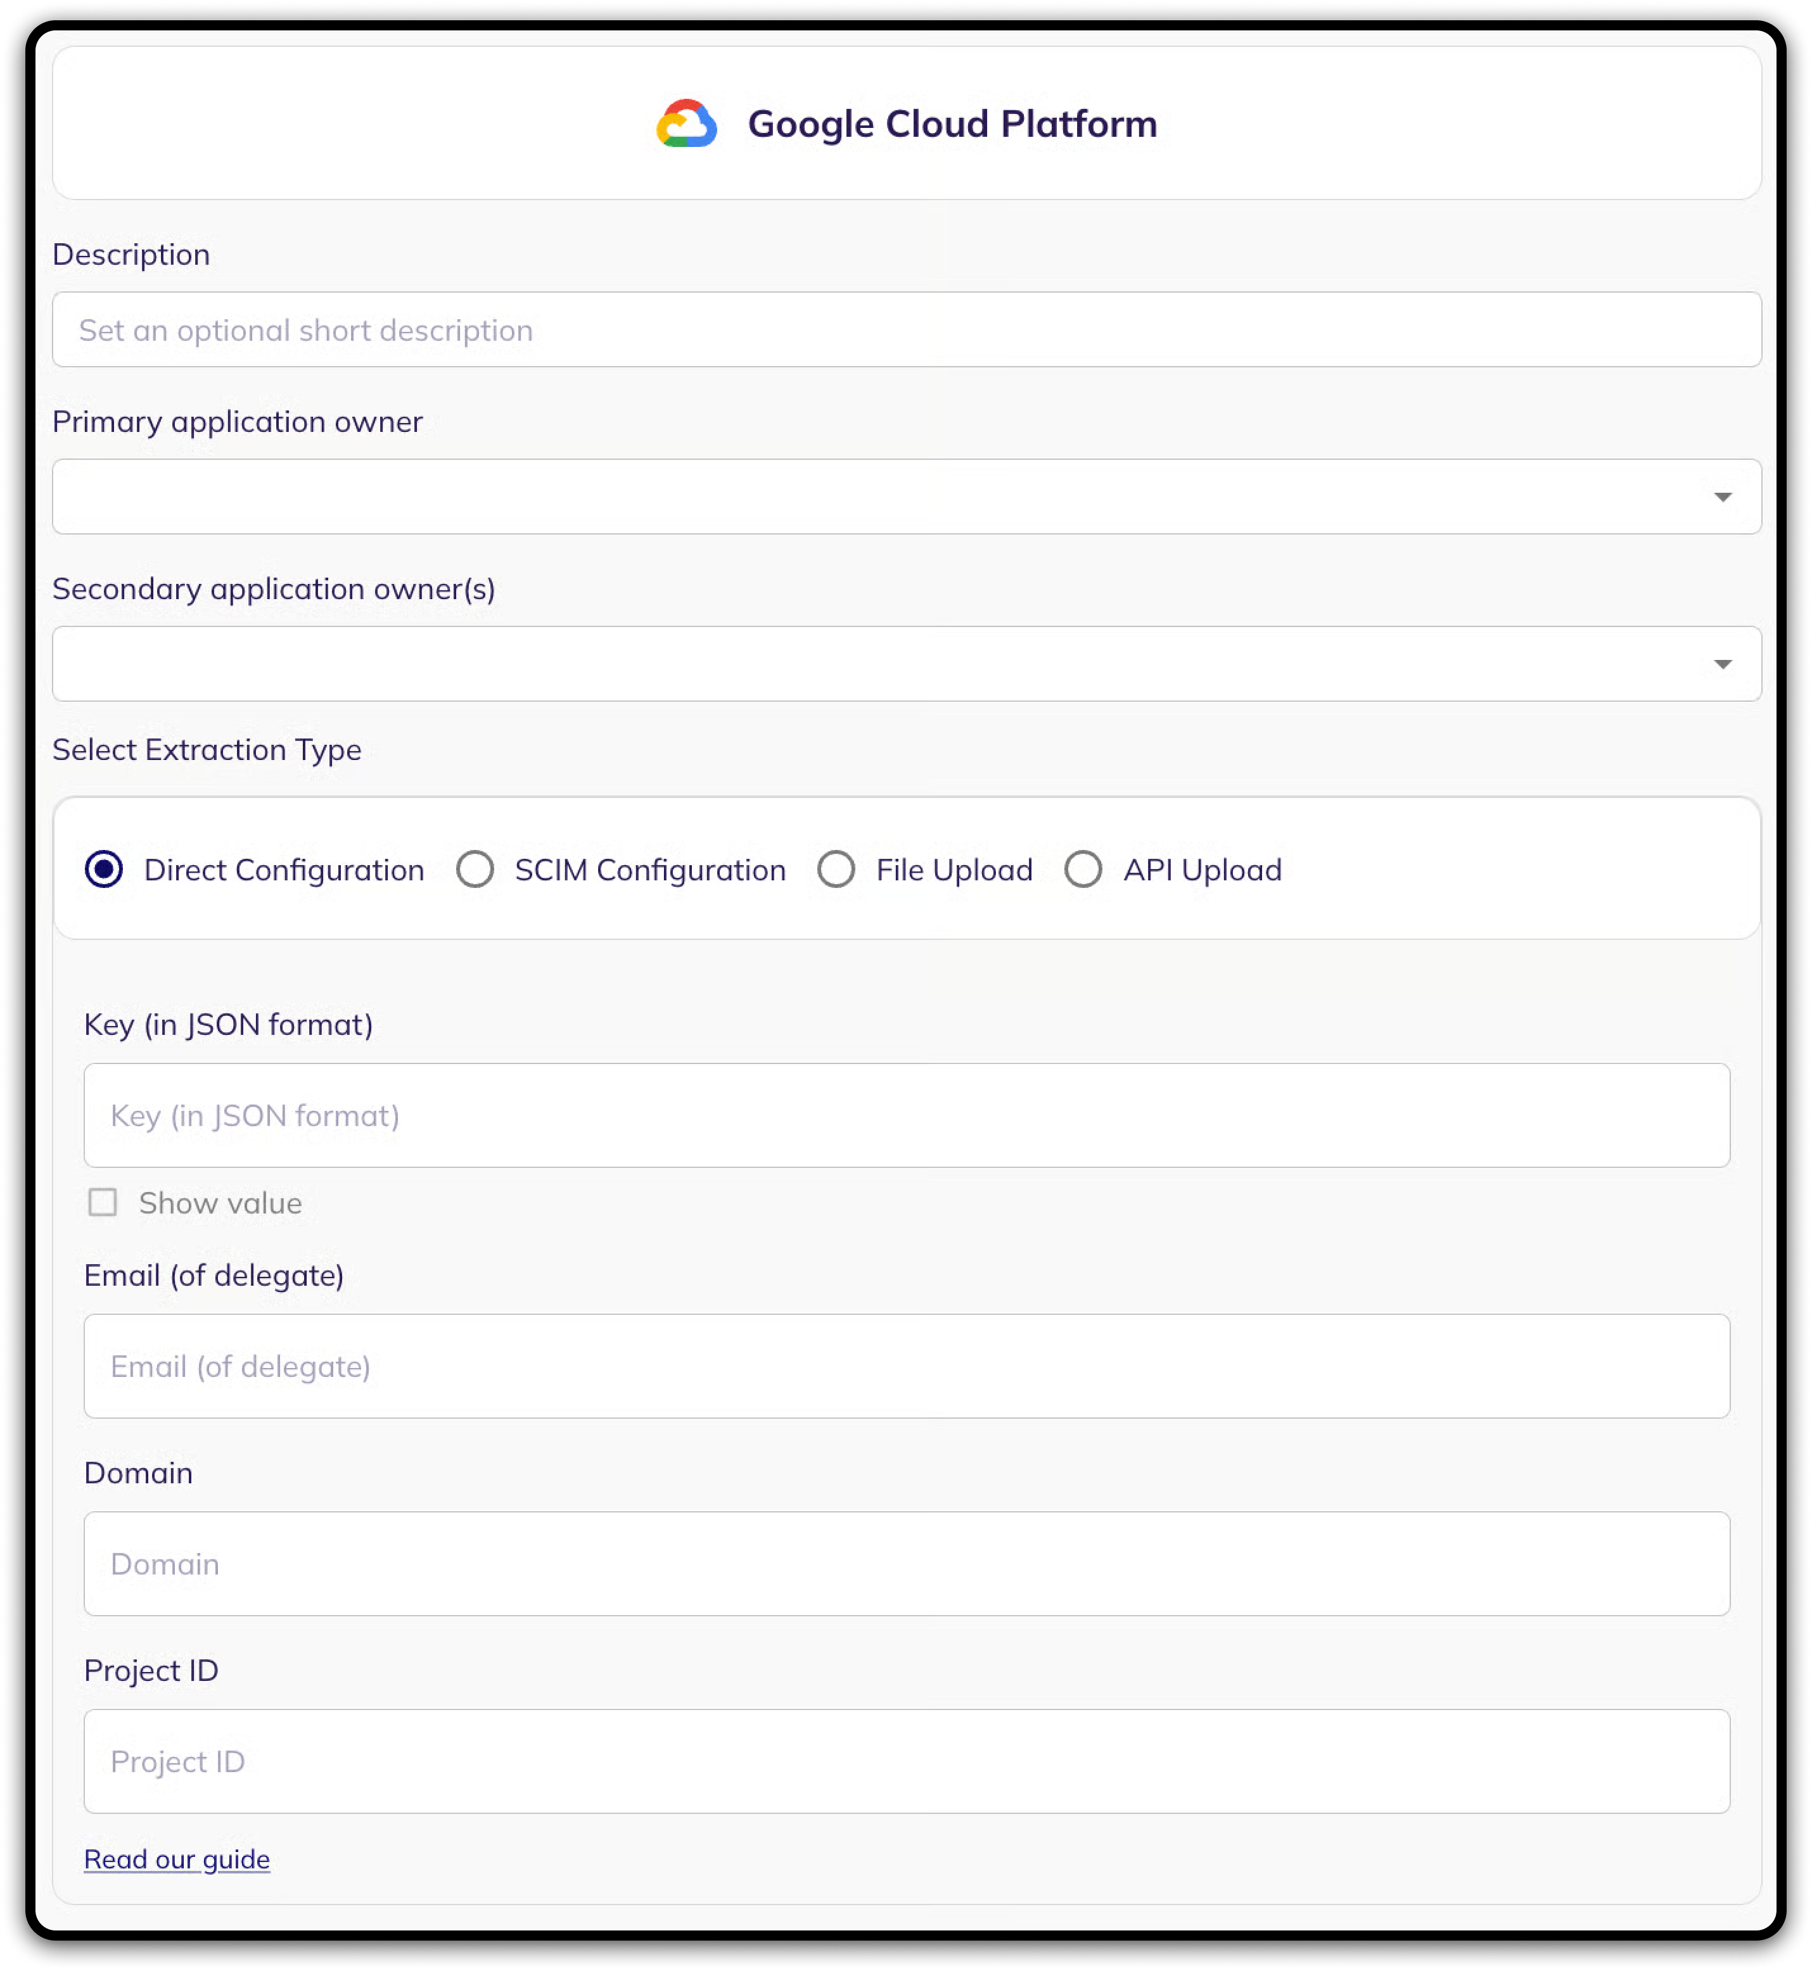Click the Google Cloud Platform header title
The height and width of the screenshot is (1971, 1812).
(952, 125)
